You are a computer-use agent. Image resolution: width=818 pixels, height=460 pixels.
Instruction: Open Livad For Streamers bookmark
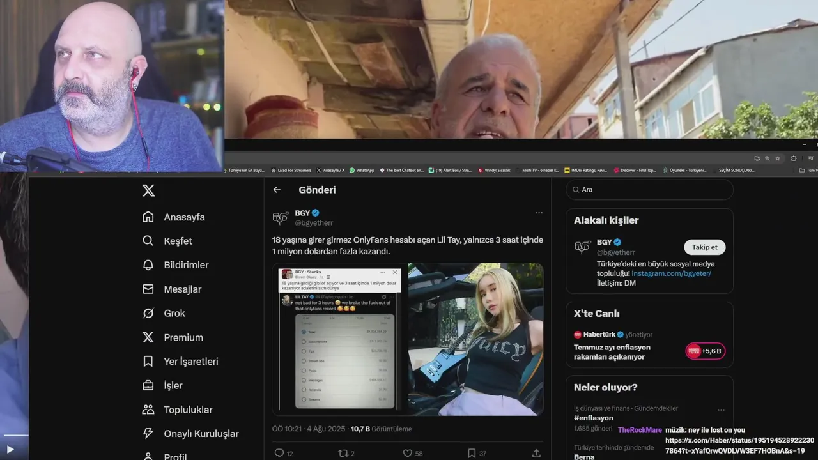(x=291, y=170)
